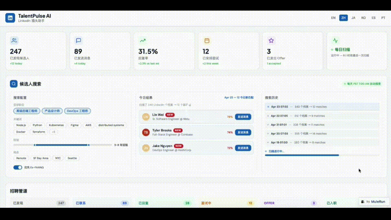391x220 pixels.
Task: Click the trending arrow icon above 31.5%
Action: click(x=143, y=40)
